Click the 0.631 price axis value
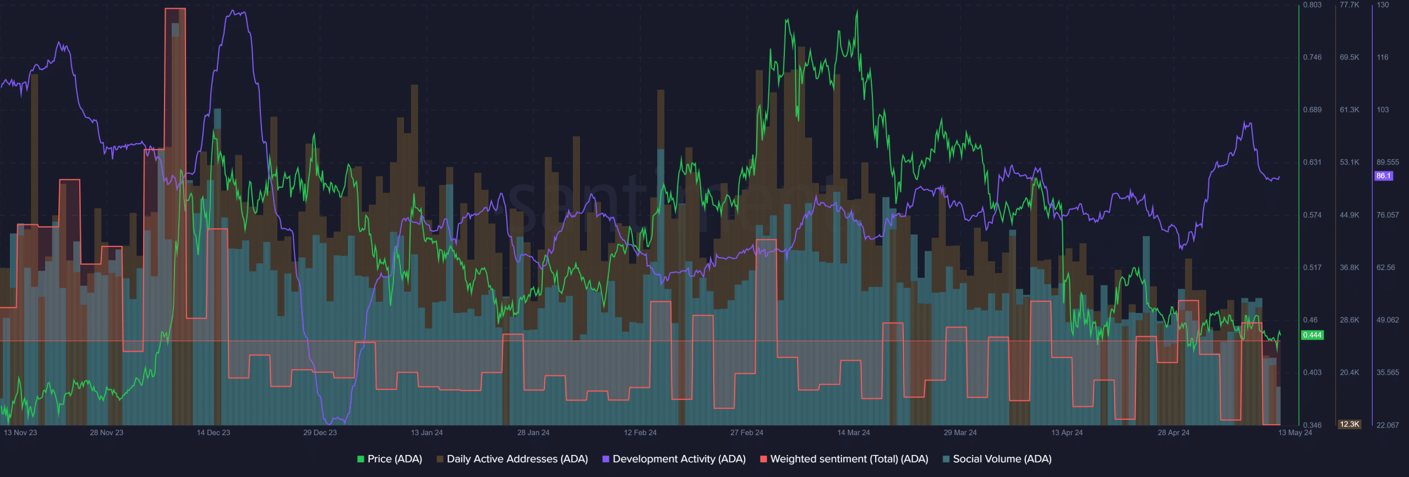The image size is (1409, 477). pos(1312,162)
